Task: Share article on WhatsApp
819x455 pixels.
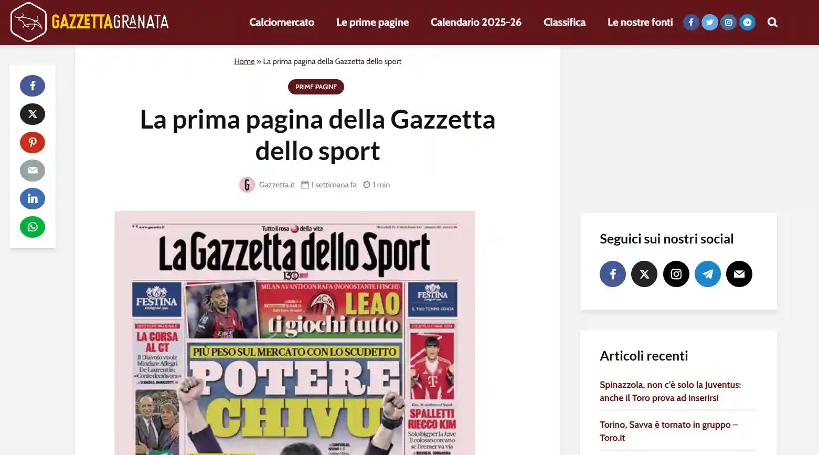Action: [x=33, y=227]
